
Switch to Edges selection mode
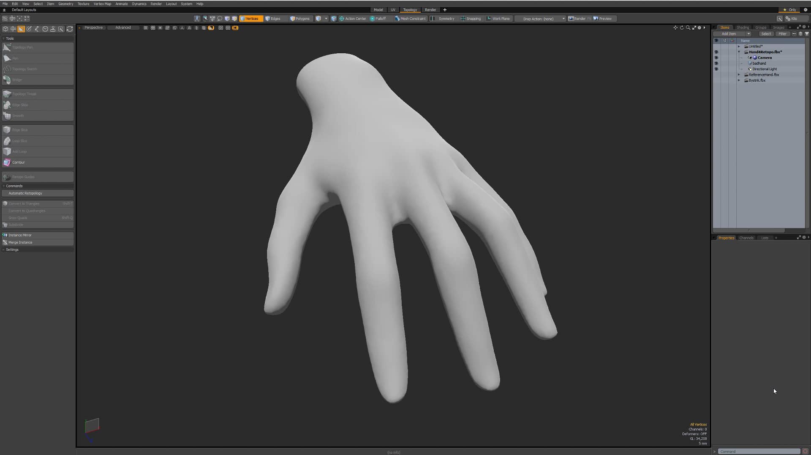274,19
